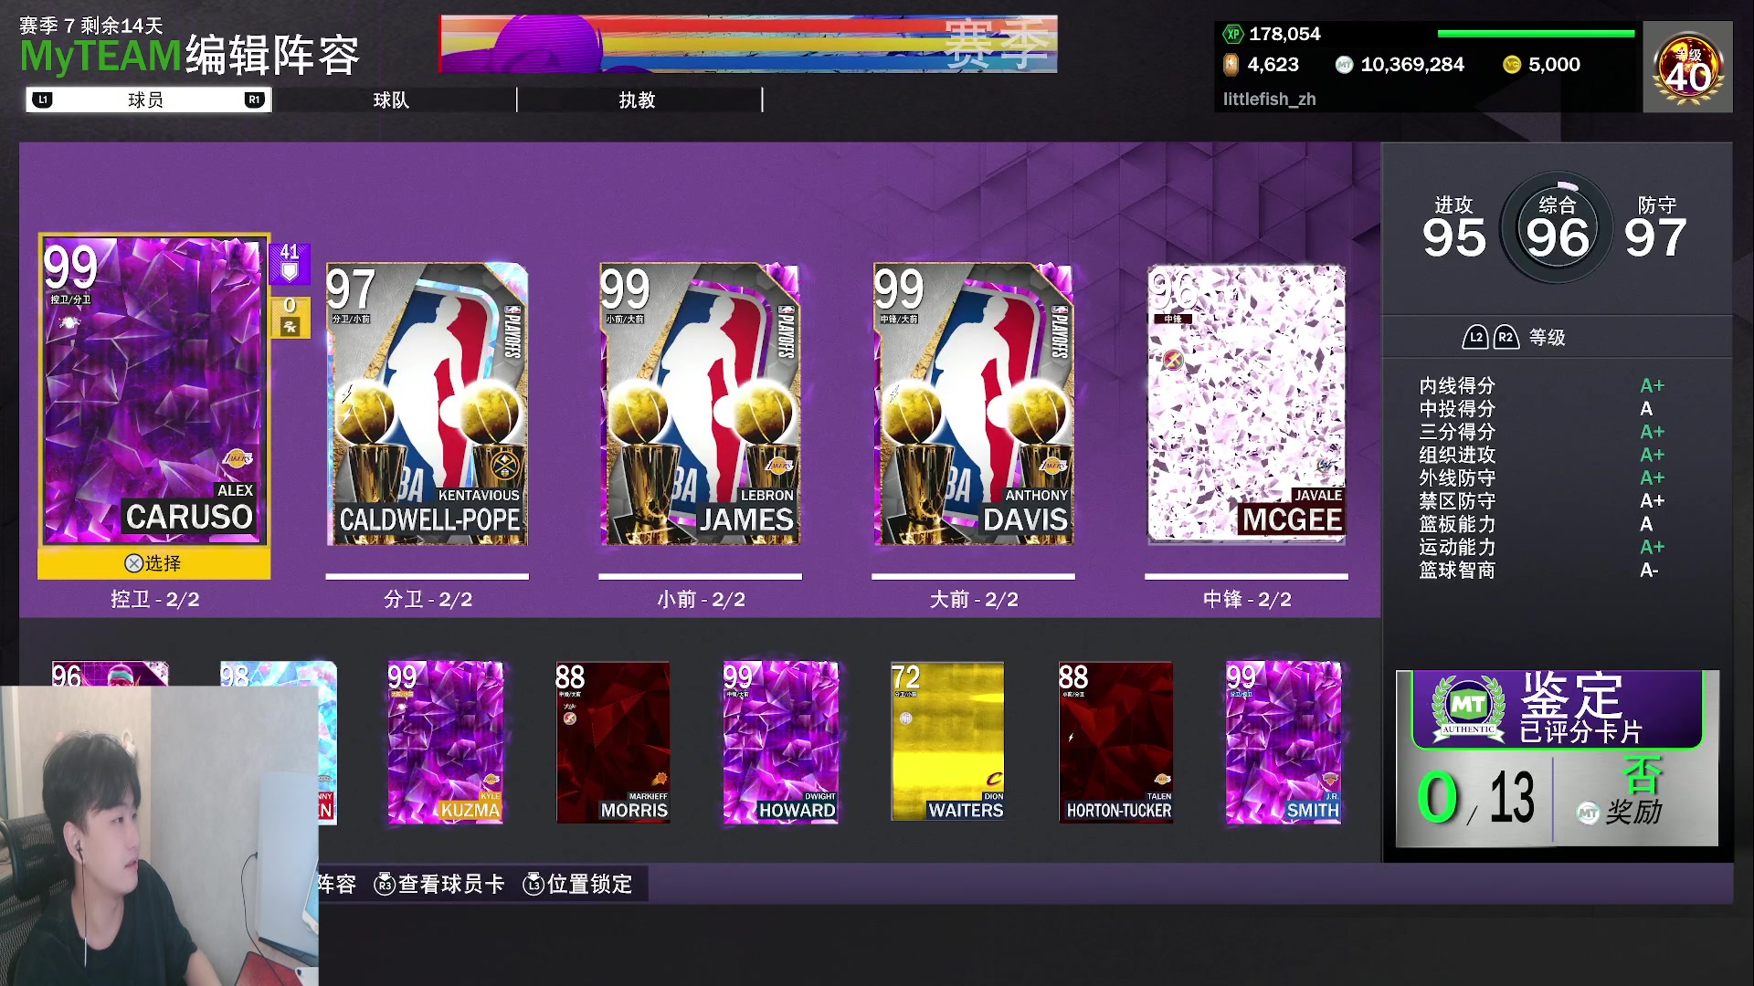Click the 查看球员卡 option
The height and width of the screenshot is (986, 1754).
[439, 884]
